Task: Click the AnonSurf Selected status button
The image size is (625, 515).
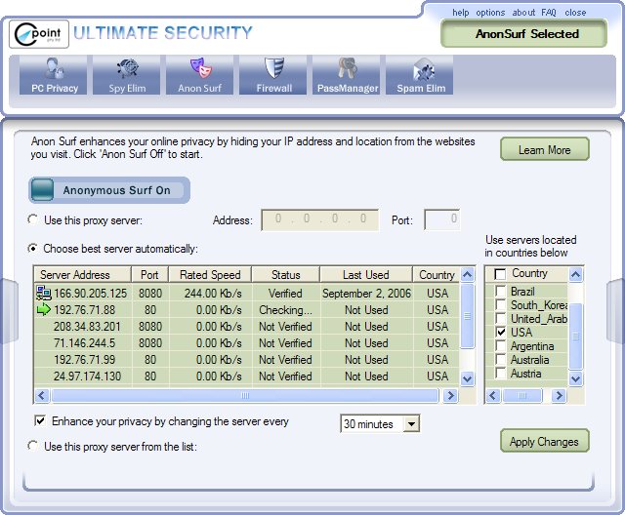Action: click(523, 34)
